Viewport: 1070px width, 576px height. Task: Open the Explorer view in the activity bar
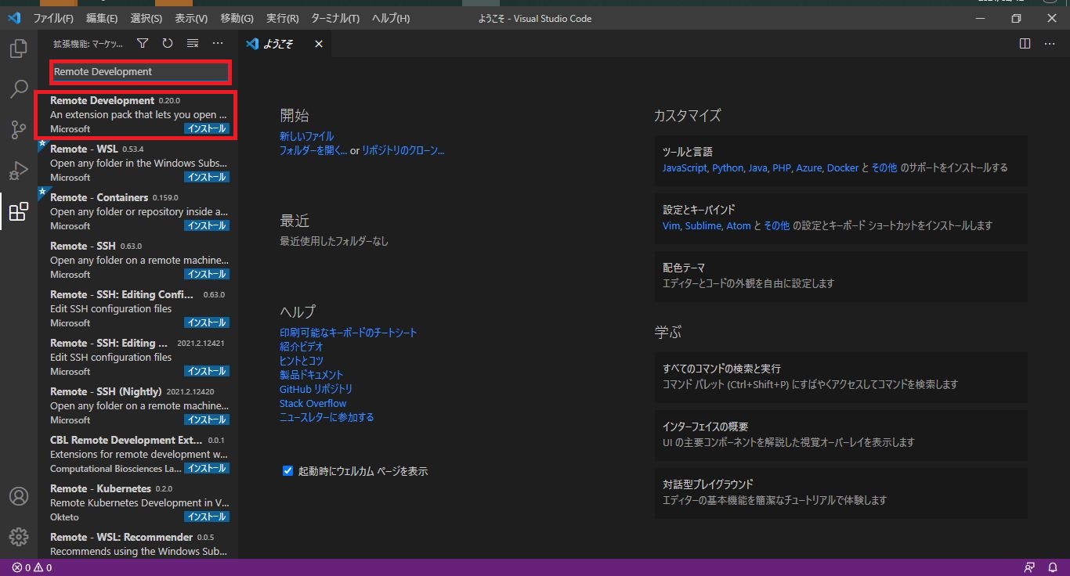[18, 49]
